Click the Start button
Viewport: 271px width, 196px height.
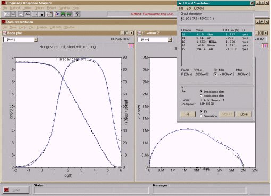pos(16,190)
